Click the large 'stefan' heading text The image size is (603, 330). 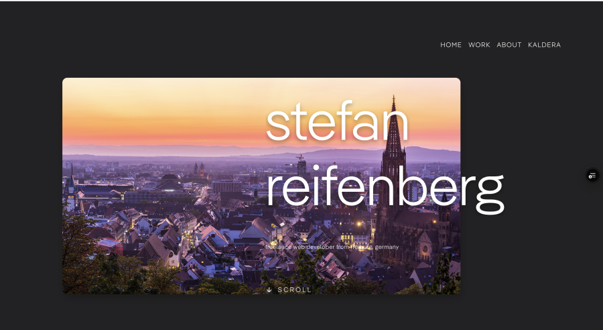[x=337, y=121]
